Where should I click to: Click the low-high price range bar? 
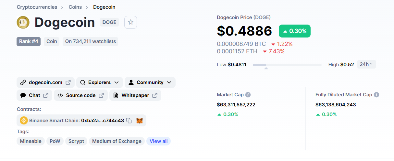click(x=287, y=65)
